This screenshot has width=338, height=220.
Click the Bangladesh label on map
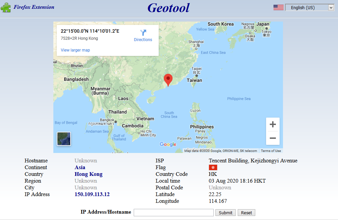click(76, 79)
